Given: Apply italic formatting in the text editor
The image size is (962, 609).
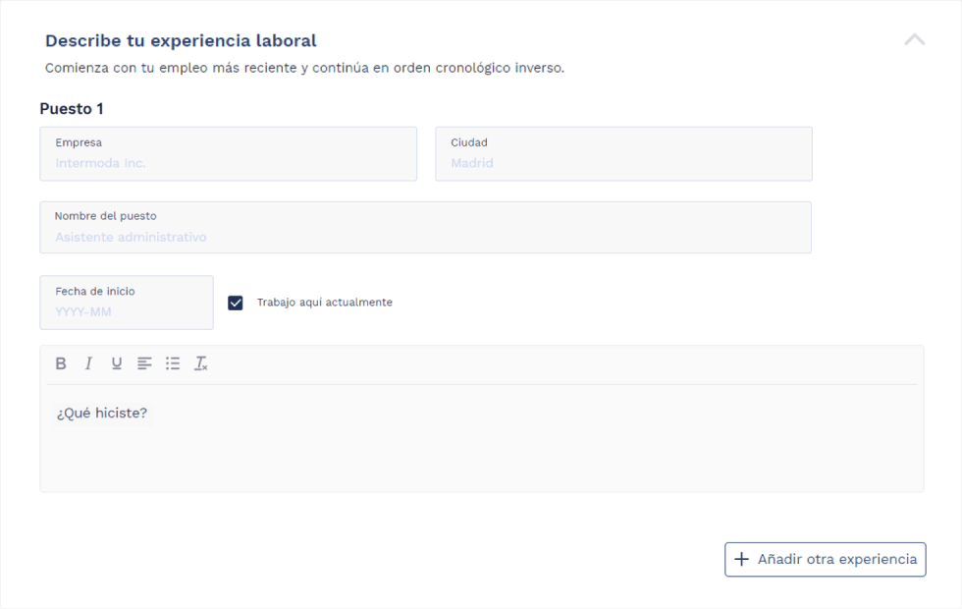Looking at the screenshot, I should [88, 363].
